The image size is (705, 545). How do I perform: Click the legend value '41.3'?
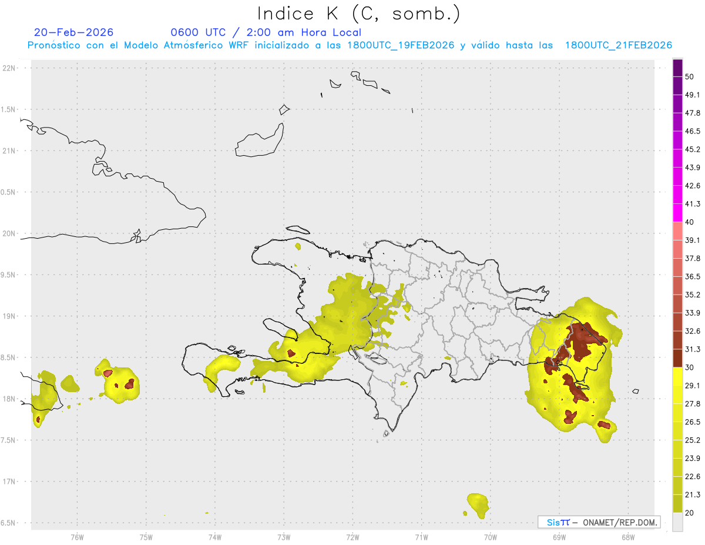click(693, 204)
